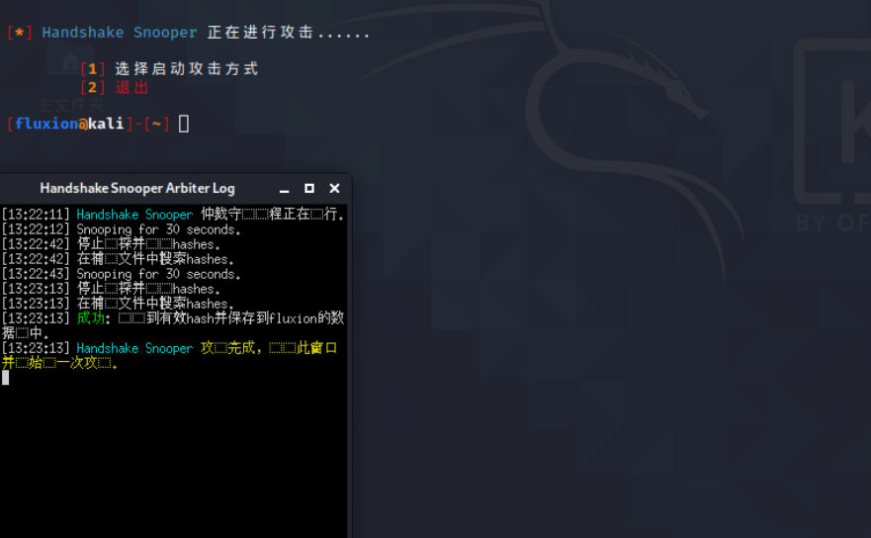Click the green 成功 success message line
Viewport: 871px width, 538px height.
(173, 325)
